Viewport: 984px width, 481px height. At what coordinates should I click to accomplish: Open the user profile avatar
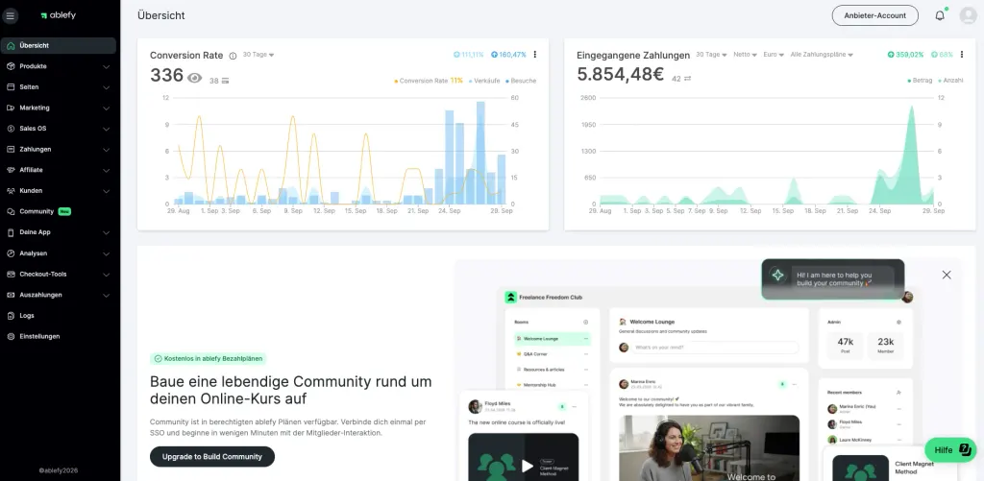969,15
